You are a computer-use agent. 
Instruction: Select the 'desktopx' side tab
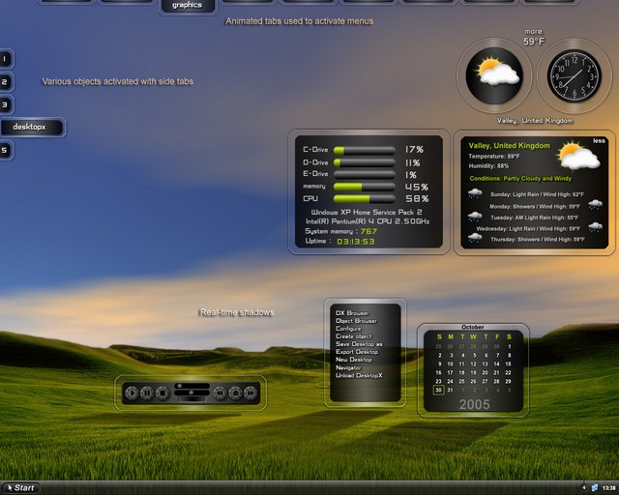(x=31, y=127)
